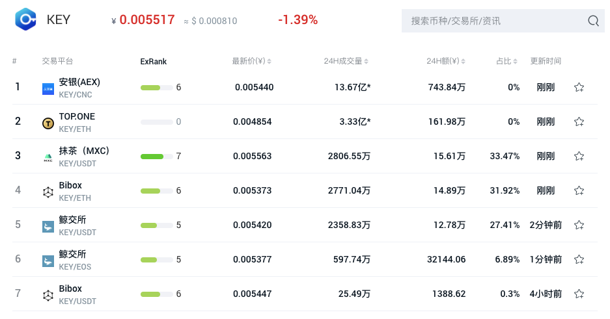610x319 pixels.
Task: Click the ExRank column header
Action: pos(153,61)
